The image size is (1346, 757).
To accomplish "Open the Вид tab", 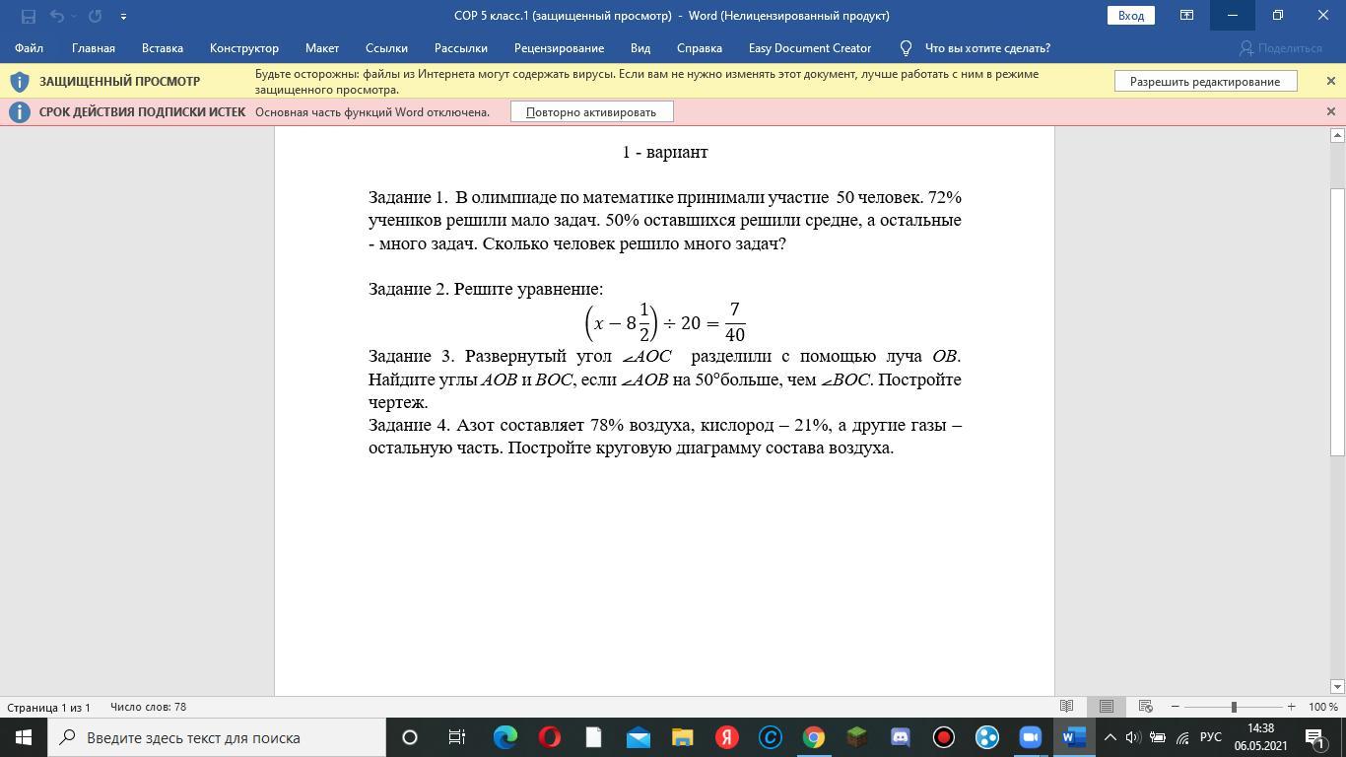I will coord(640,47).
